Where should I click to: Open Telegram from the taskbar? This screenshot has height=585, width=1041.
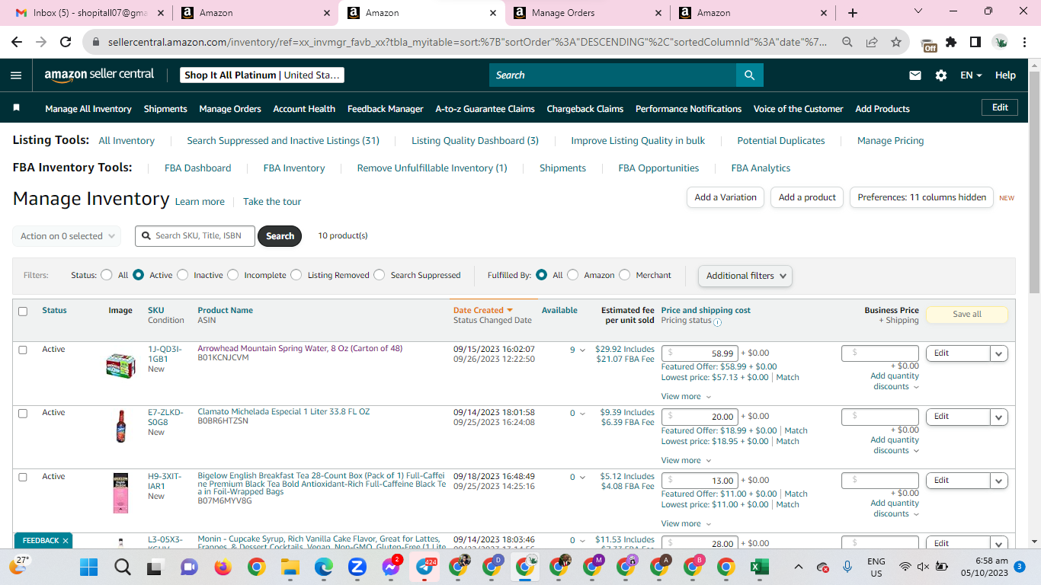(425, 567)
